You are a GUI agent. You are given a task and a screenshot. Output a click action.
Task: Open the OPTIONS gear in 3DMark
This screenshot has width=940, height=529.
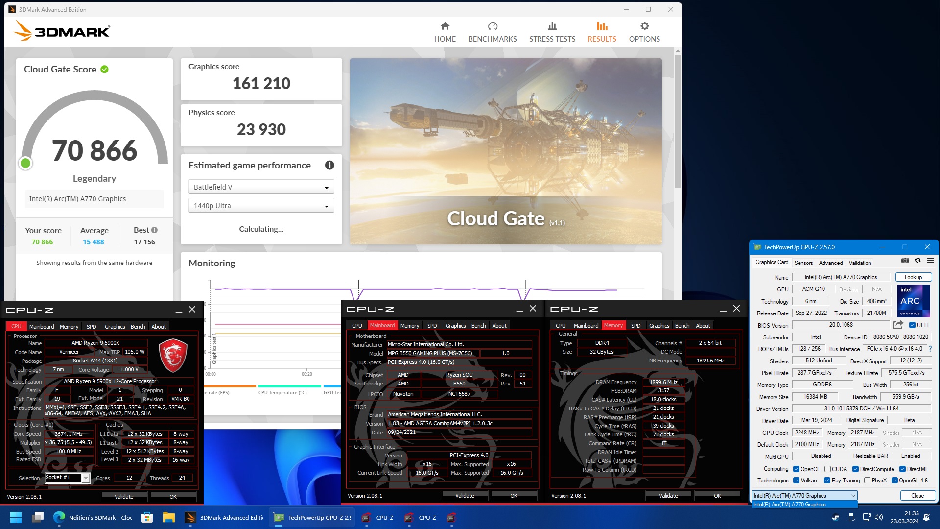[x=644, y=26]
